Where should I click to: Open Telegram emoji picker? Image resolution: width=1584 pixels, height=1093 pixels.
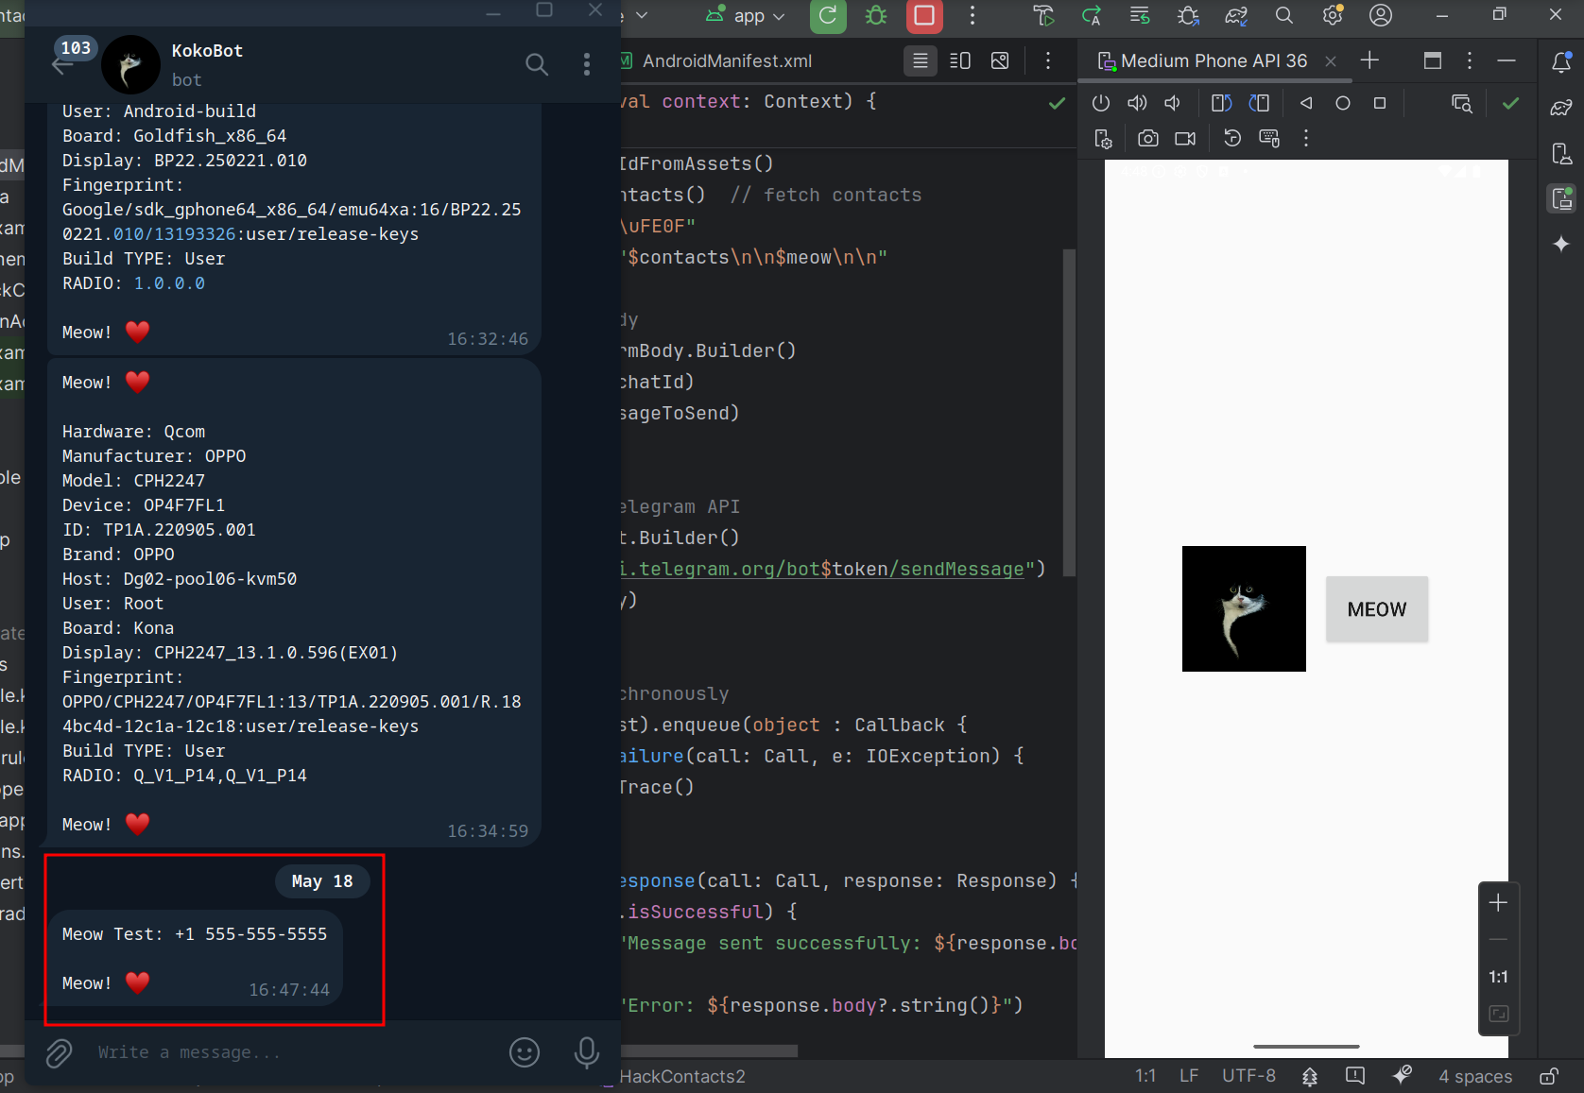[525, 1052]
